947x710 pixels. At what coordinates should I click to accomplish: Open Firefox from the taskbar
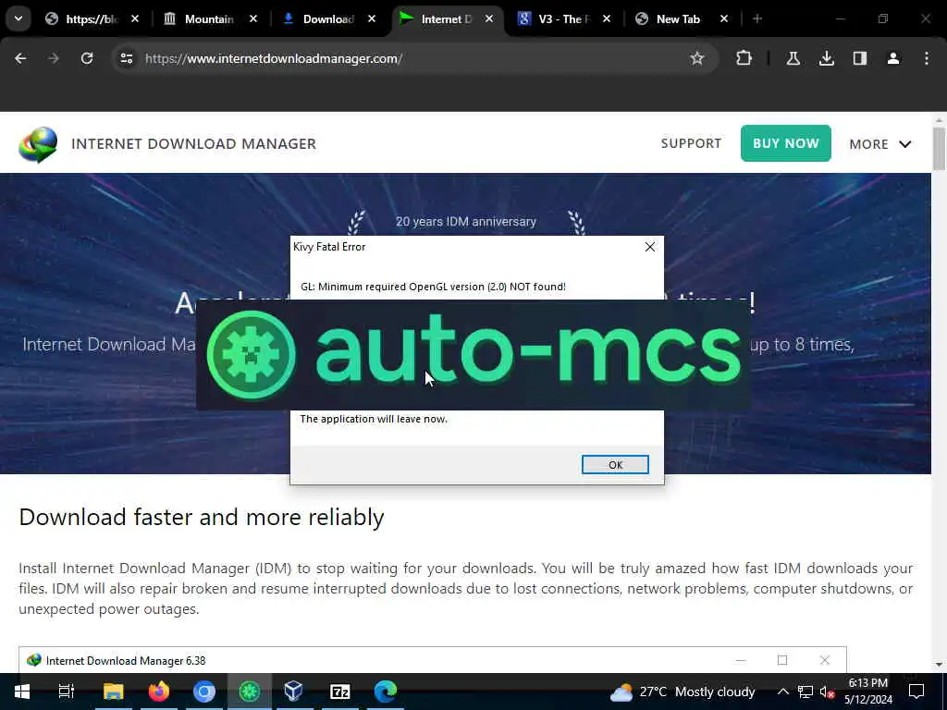coord(159,692)
